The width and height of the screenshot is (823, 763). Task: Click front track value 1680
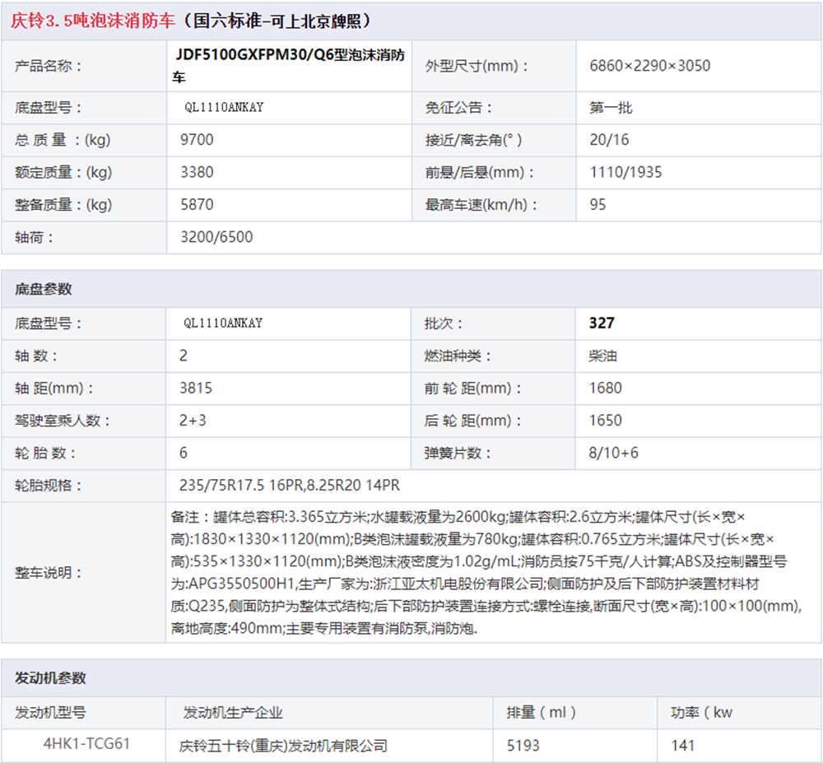point(605,388)
